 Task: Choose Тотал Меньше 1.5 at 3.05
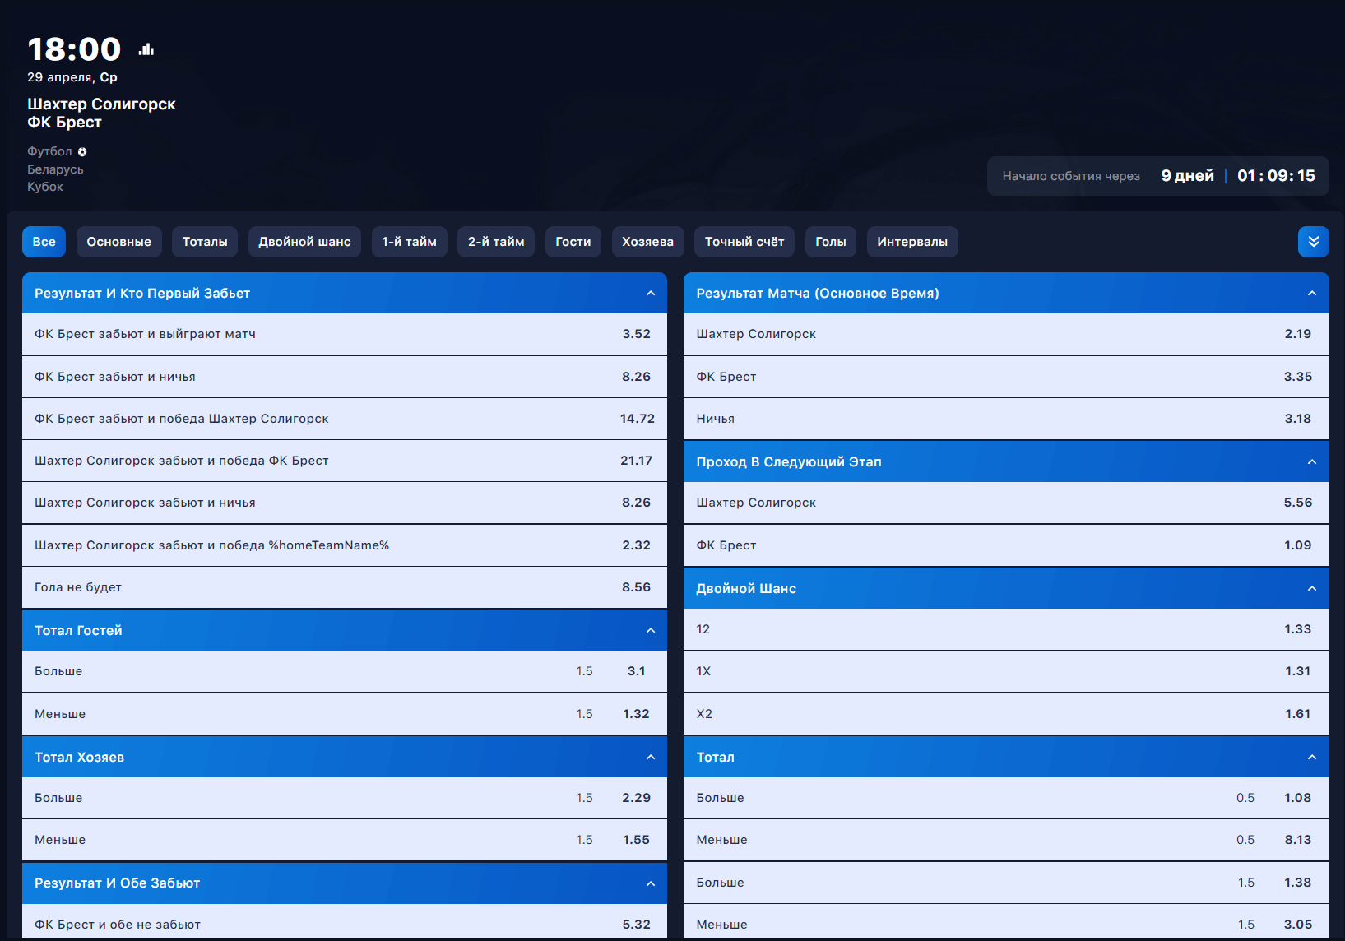(1006, 922)
